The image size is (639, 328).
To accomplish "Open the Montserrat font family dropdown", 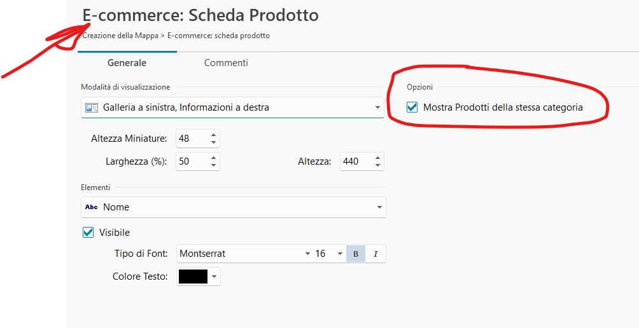I will (307, 254).
